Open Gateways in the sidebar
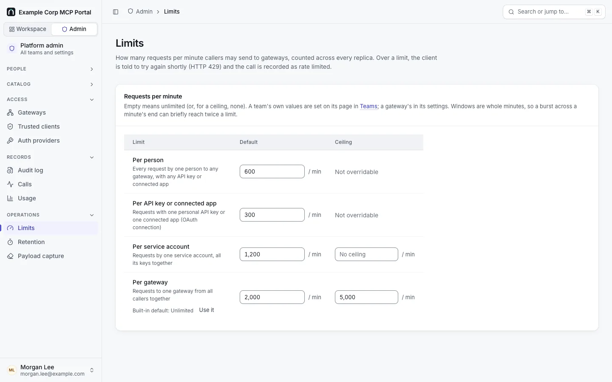Viewport: 612px width, 382px height. click(51, 112)
